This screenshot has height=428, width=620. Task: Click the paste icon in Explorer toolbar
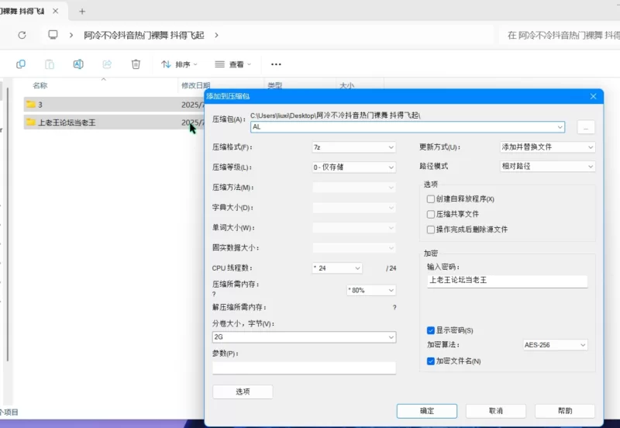50,64
